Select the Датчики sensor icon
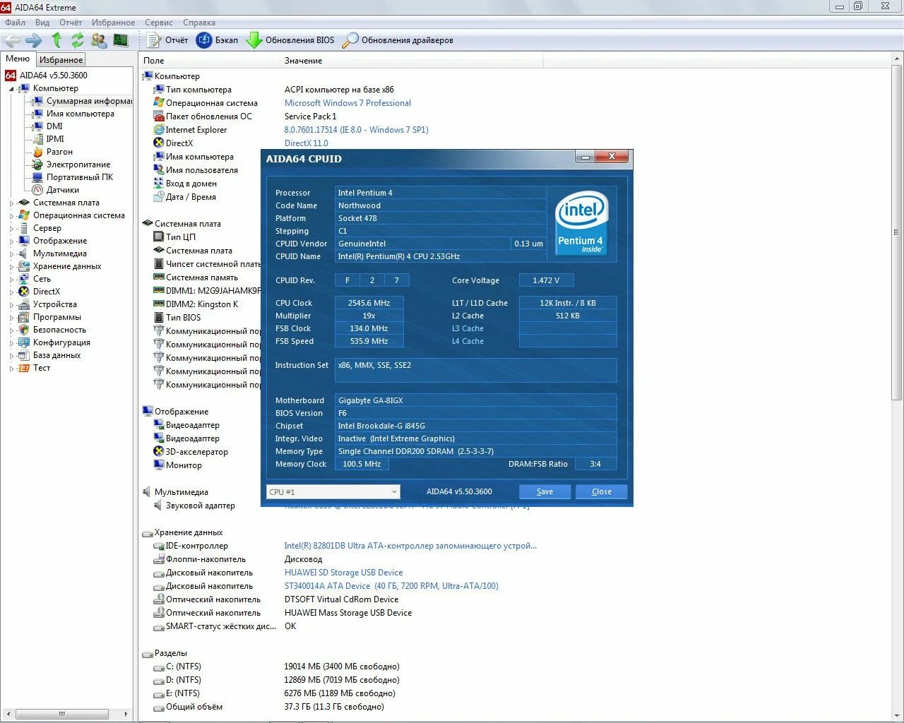Image resolution: width=904 pixels, height=723 pixels. pyautogui.click(x=37, y=190)
